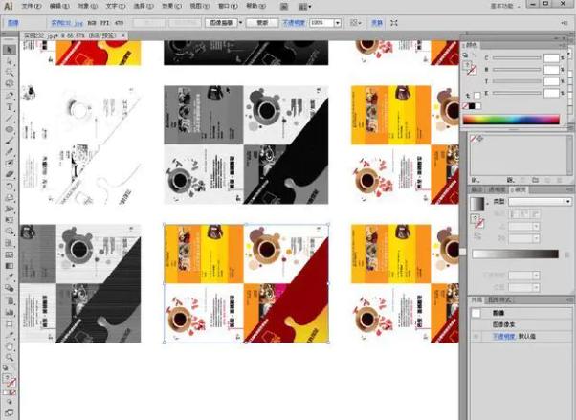Open the 效果 (Effect) menu
The width and height of the screenshot is (576, 420).
pos(171,6)
